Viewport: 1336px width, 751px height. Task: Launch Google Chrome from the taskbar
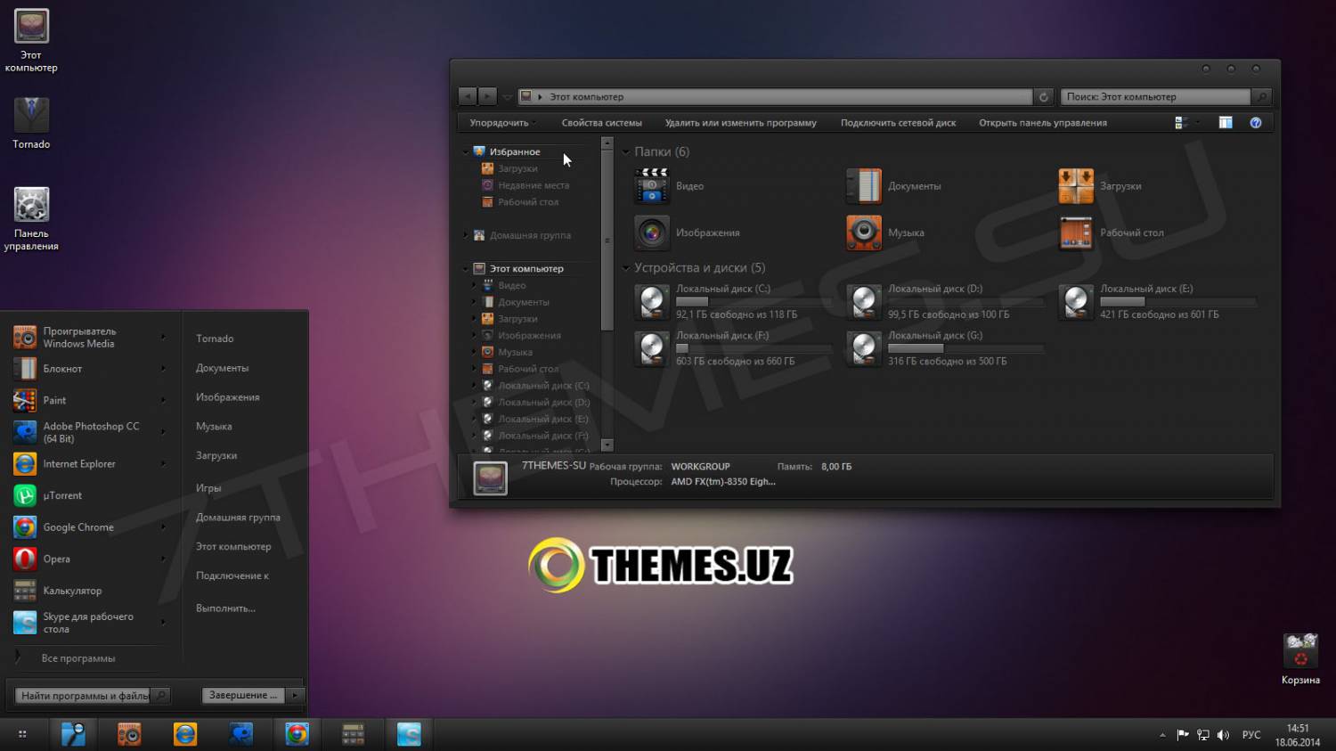(x=297, y=734)
